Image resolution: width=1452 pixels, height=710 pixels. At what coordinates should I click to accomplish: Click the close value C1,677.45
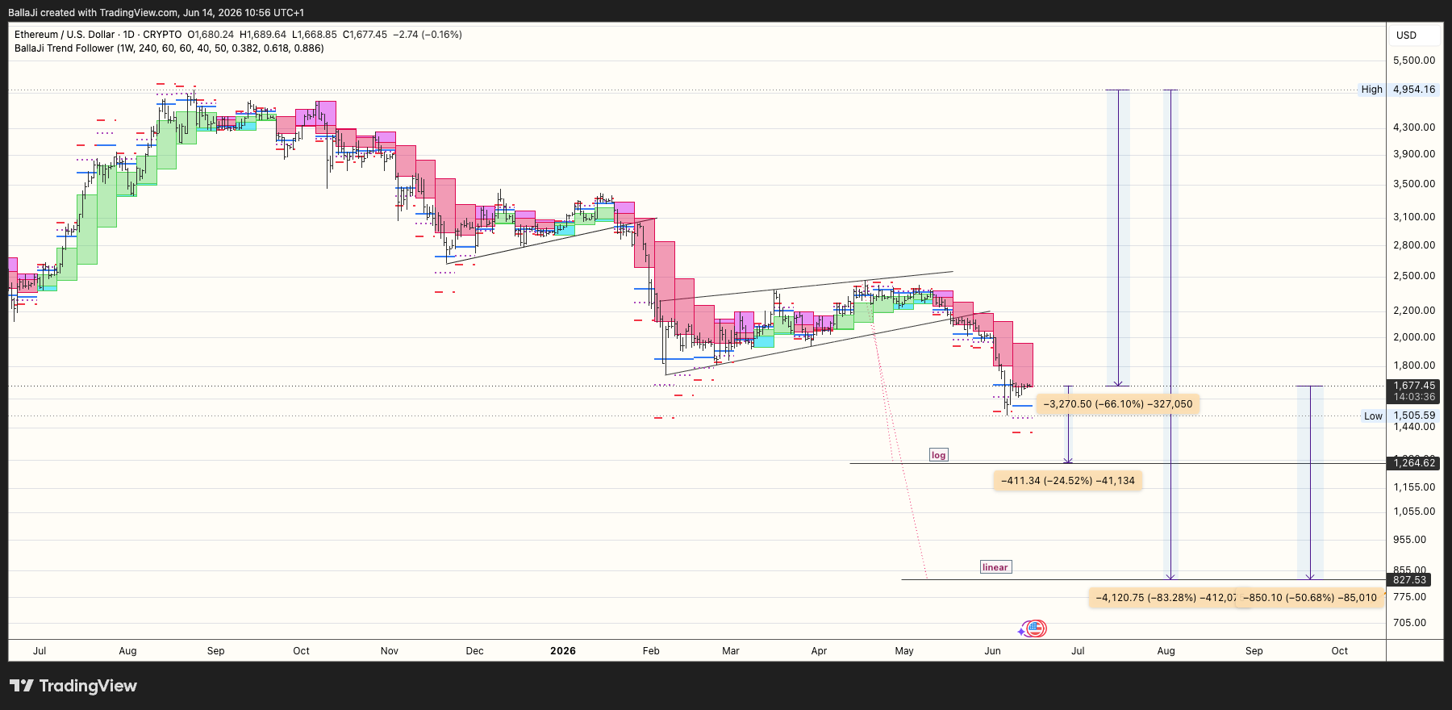365,35
